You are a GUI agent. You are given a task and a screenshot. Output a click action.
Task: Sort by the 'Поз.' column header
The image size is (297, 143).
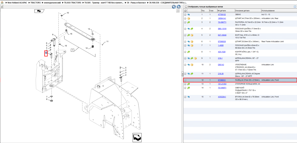[205, 11]
